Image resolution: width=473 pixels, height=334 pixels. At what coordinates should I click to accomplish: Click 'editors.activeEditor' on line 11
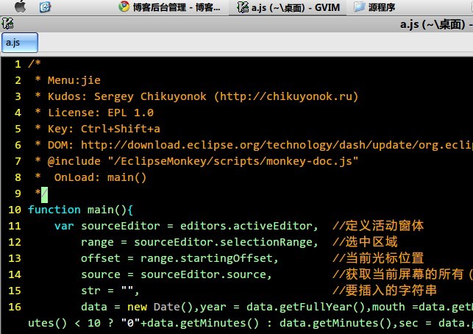click(x=246, y=226)
